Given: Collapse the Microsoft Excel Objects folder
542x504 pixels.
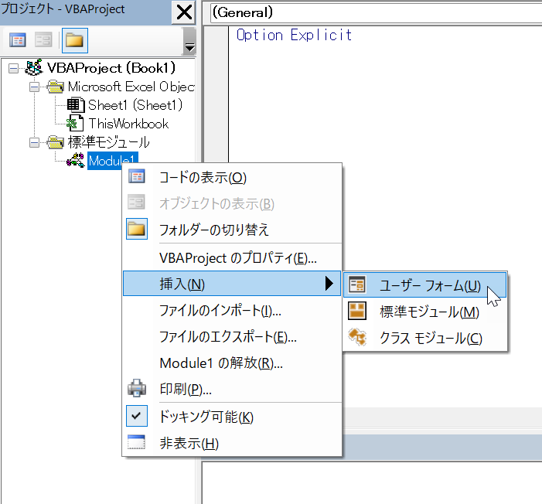Looking at the screenshot, I should point(34,87).
